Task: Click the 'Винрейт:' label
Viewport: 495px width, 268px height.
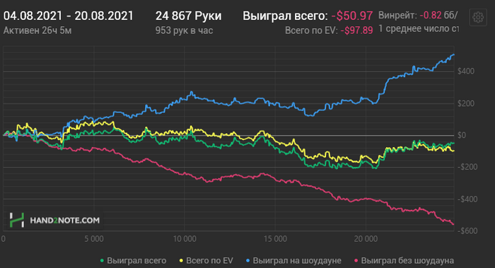Action: coord(397,15)
